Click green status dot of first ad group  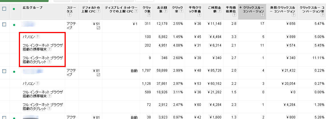pos(14,25)
